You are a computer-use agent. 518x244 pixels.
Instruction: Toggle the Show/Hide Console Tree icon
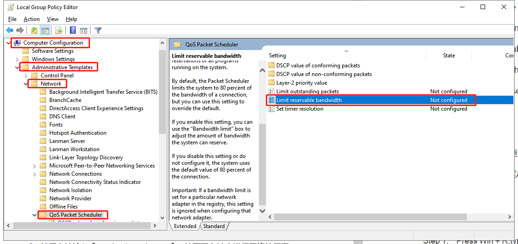point(45,30)
